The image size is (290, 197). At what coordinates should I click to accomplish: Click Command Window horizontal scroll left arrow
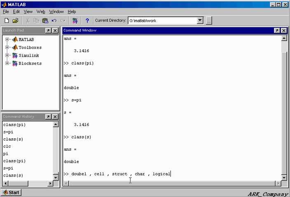tap(66, 183)
